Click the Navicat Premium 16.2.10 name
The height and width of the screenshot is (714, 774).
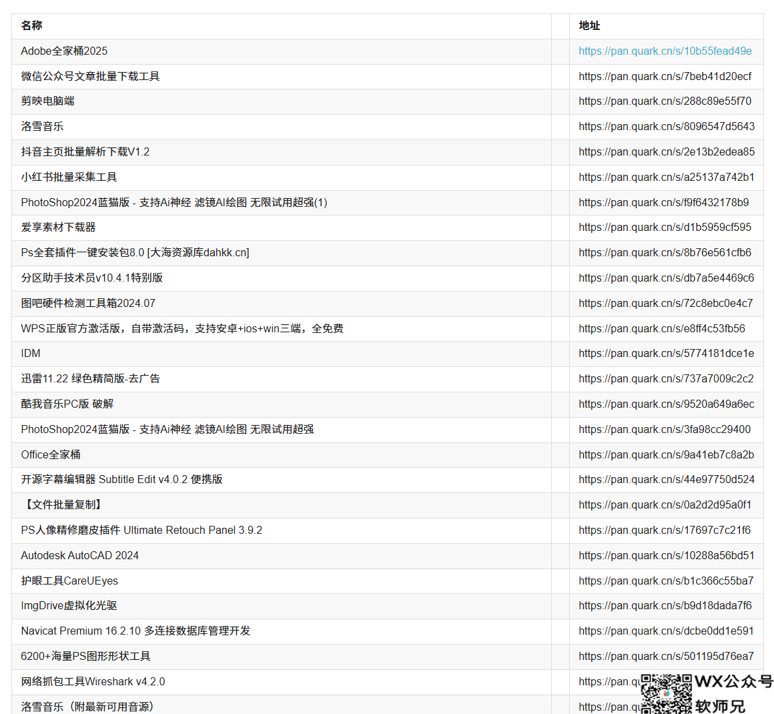point(135,631)
